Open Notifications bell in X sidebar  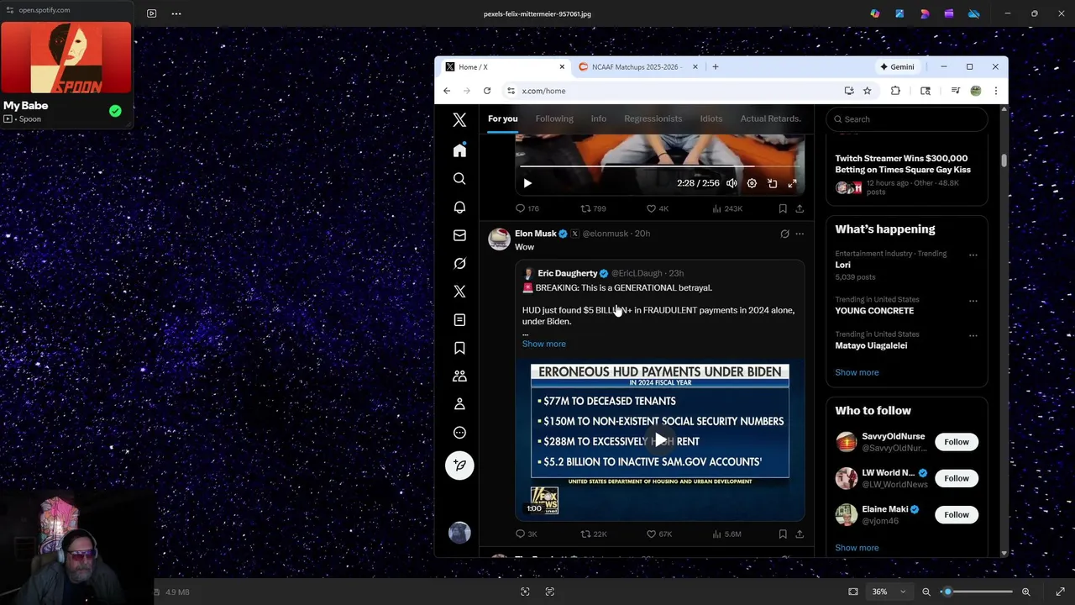point(459,208)
